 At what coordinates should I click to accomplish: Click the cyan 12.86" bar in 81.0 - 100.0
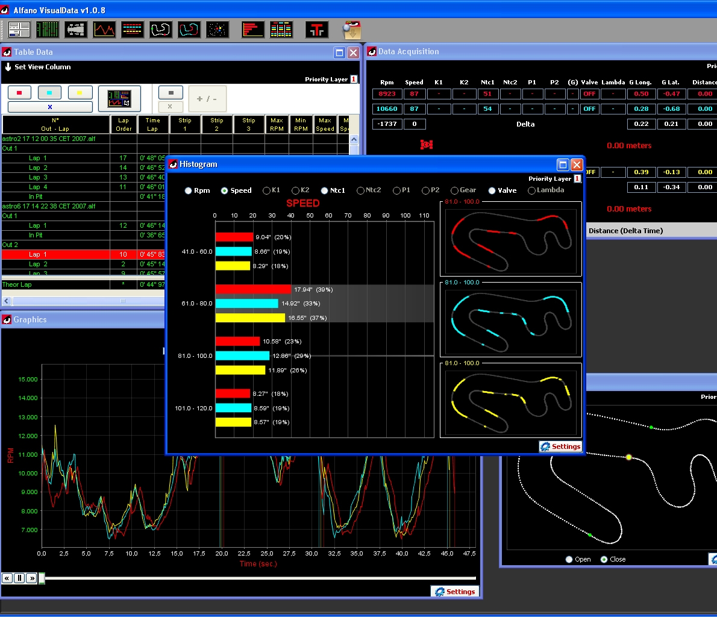click(242, 355)
